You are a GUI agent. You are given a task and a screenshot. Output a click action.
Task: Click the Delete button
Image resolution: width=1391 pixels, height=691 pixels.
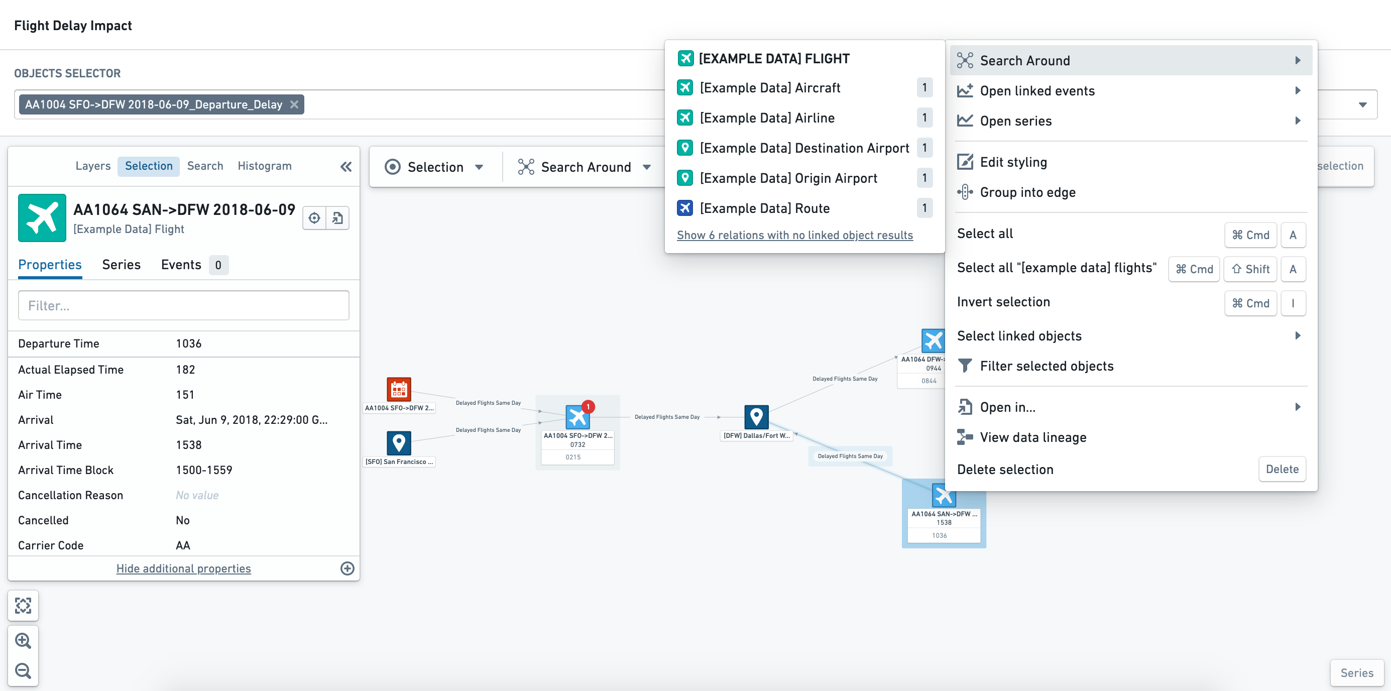pyautogui.click(x=1282, y=469)
